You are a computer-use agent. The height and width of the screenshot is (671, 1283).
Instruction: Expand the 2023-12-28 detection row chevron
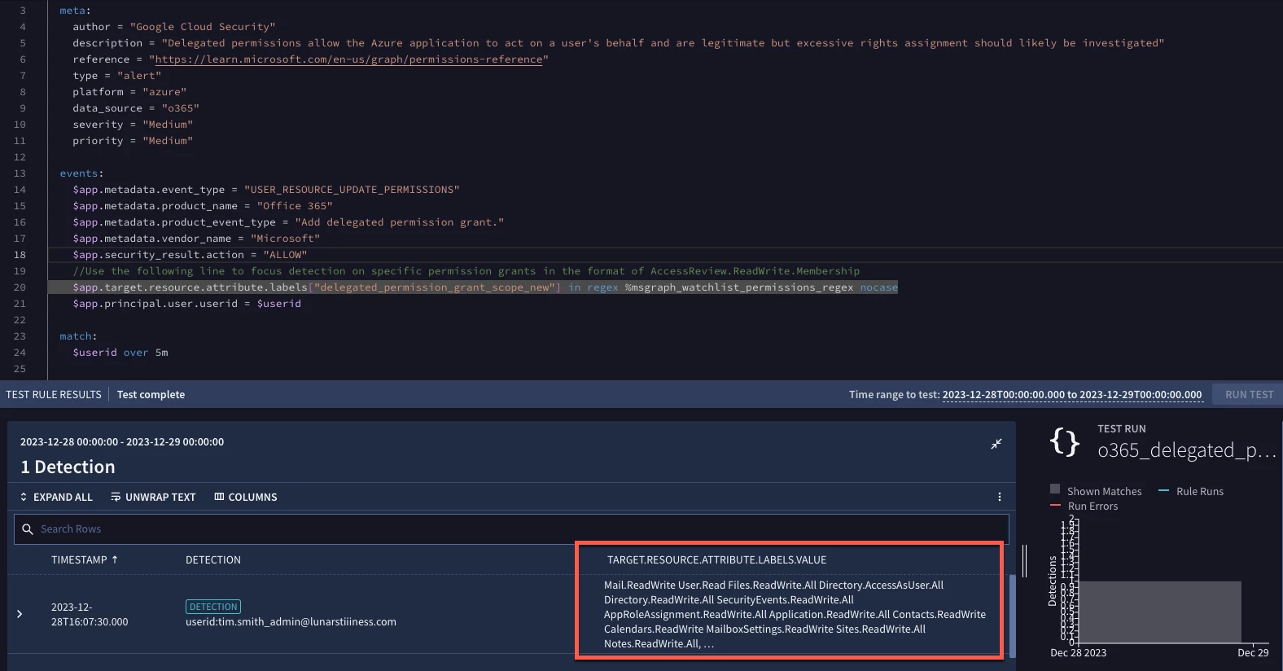pos(20,614)
